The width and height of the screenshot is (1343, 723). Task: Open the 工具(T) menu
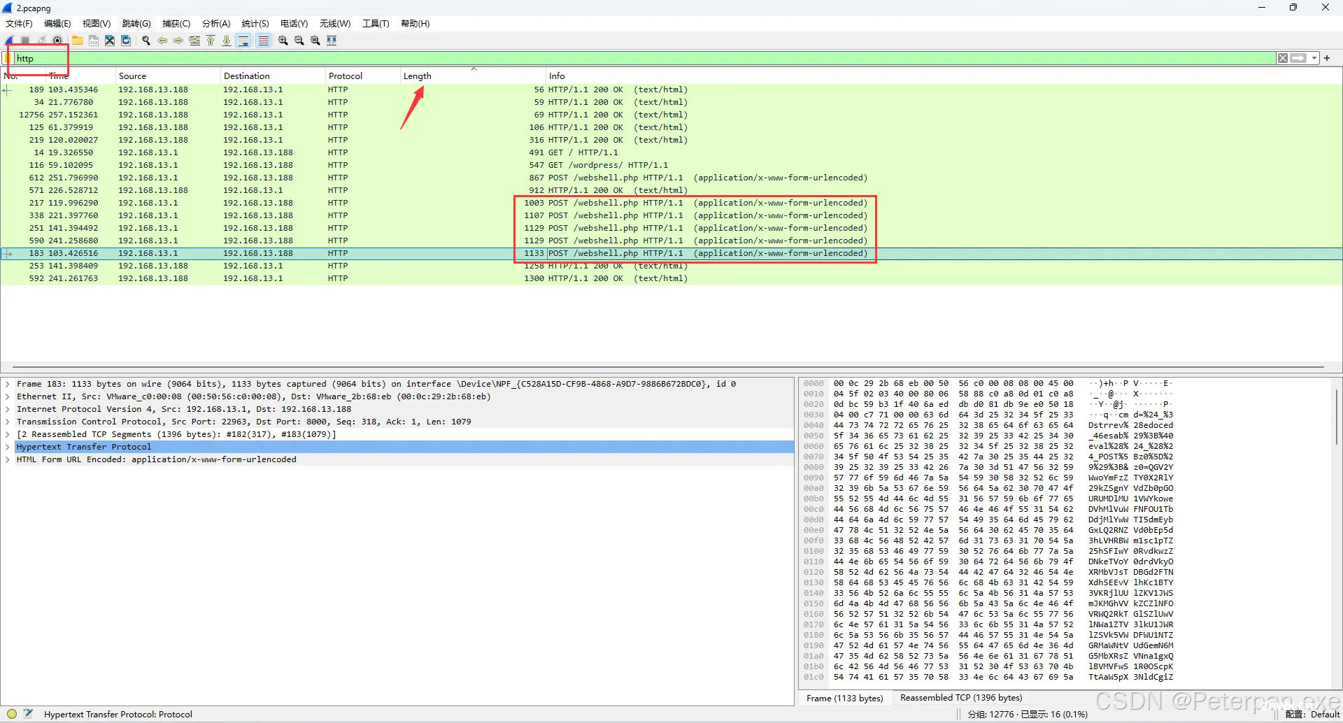[x=376, y=24]
